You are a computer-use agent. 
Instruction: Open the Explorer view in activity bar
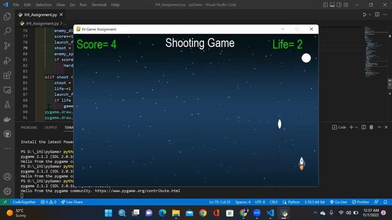coord(7,16)
